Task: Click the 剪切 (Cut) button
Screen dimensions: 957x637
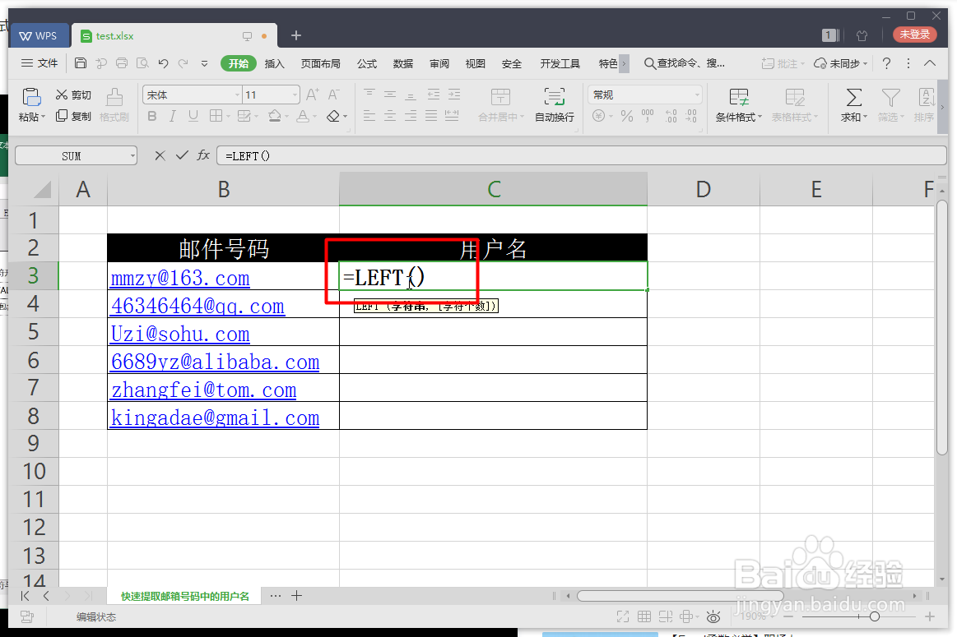Action: 73,95
